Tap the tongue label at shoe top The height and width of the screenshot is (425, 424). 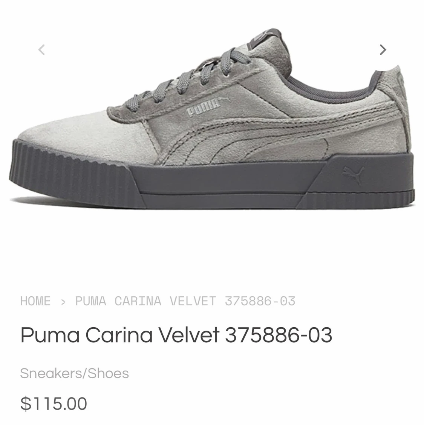coord(264,37)
